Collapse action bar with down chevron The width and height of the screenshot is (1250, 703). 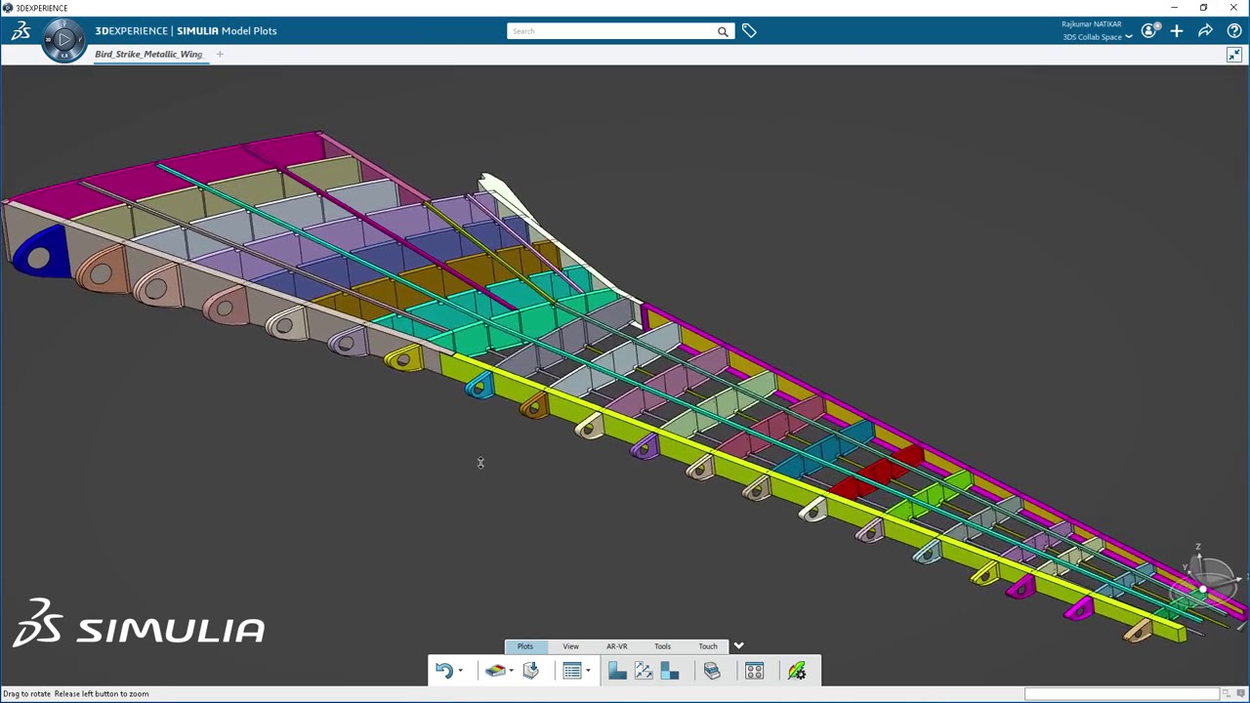[738, 646]
